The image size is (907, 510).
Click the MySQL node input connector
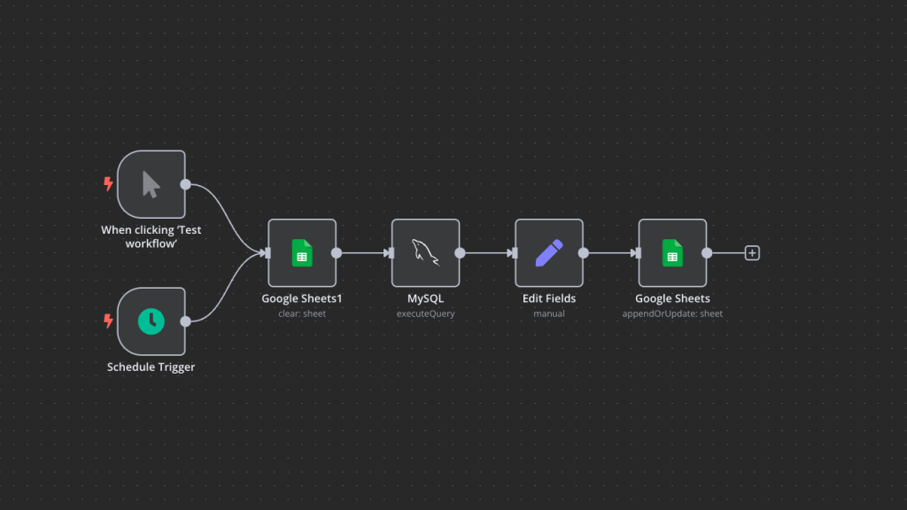[x=389, y=253]
